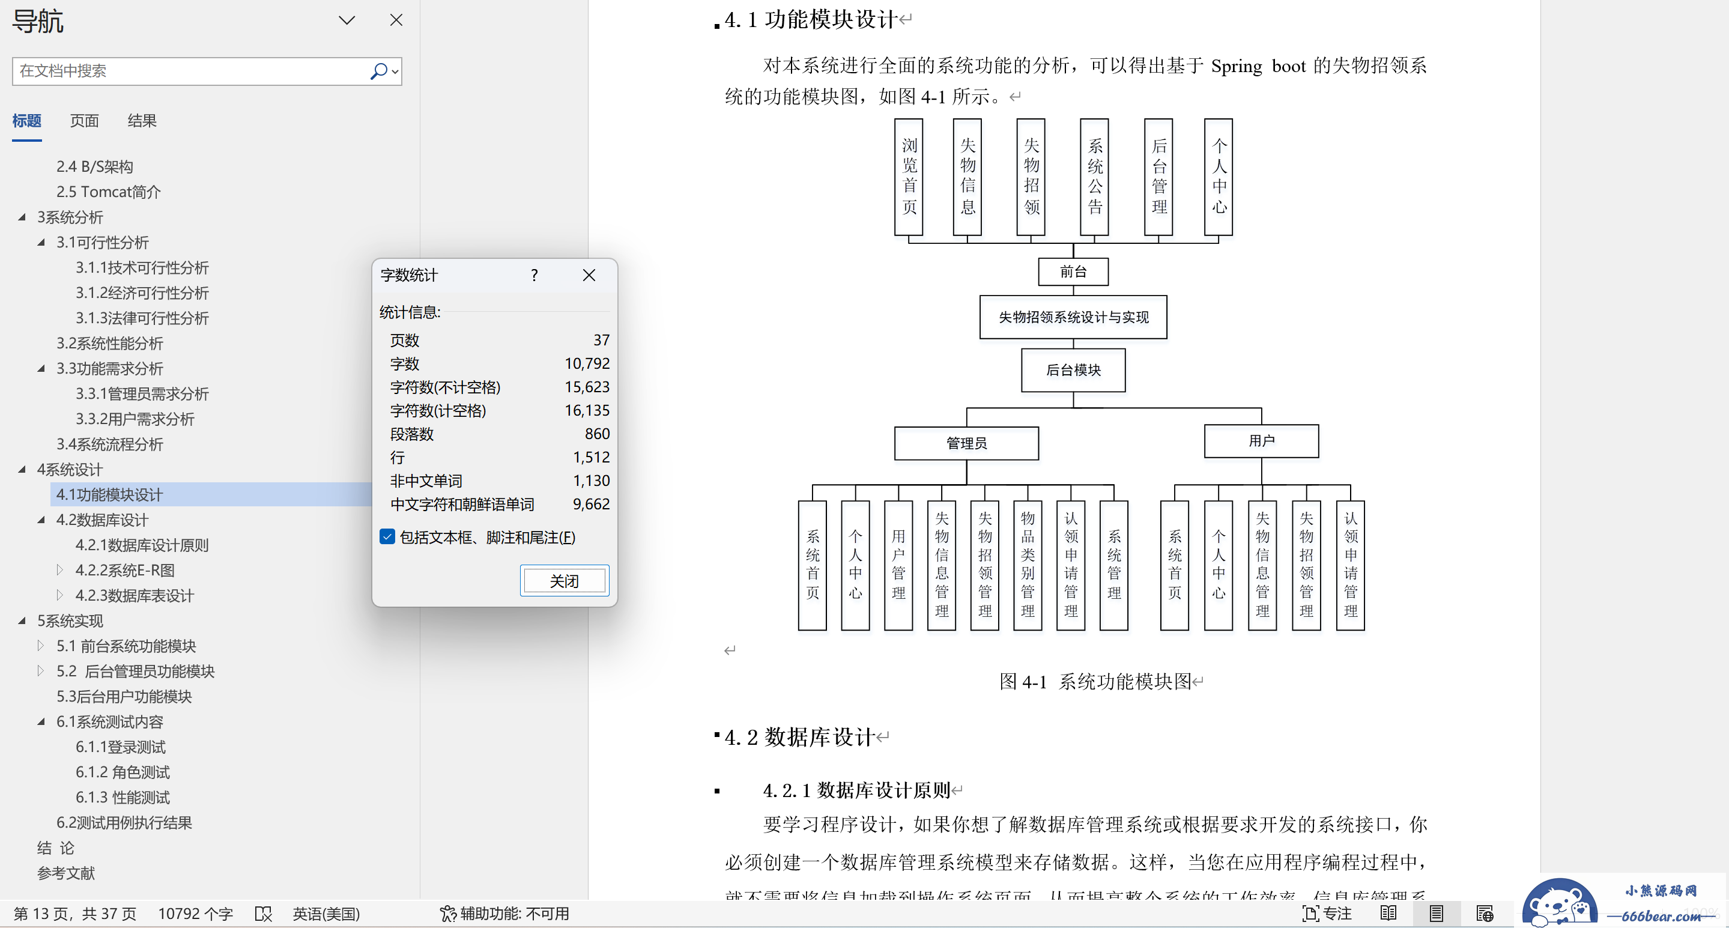The height and width of the screenshot is (928, 1729).
Task: Click page indicator 第 13 页, 共 37 页
Action: click(75, 914)
